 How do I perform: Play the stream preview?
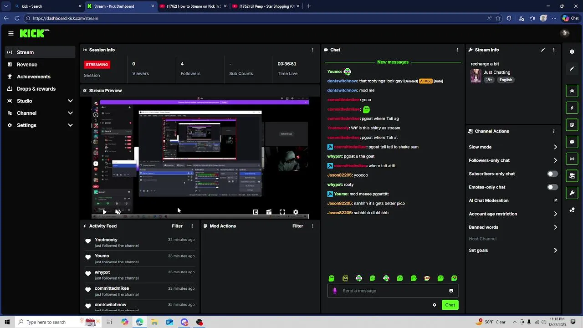[105, 212]
